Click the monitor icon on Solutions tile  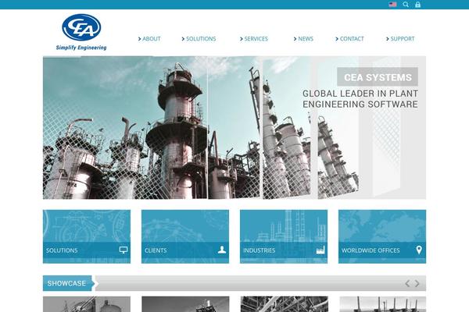(124, 250)
